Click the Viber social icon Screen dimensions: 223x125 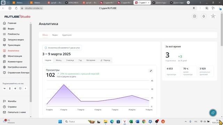click(x=20, y=89)
